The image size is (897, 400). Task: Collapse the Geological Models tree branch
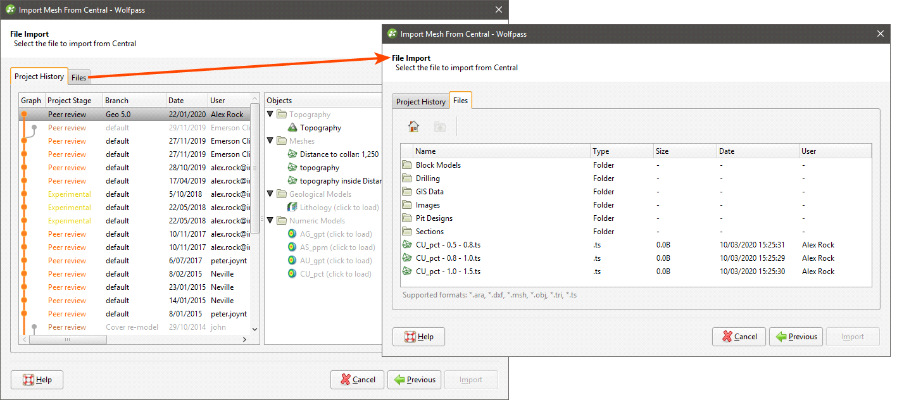click(269, 194)
